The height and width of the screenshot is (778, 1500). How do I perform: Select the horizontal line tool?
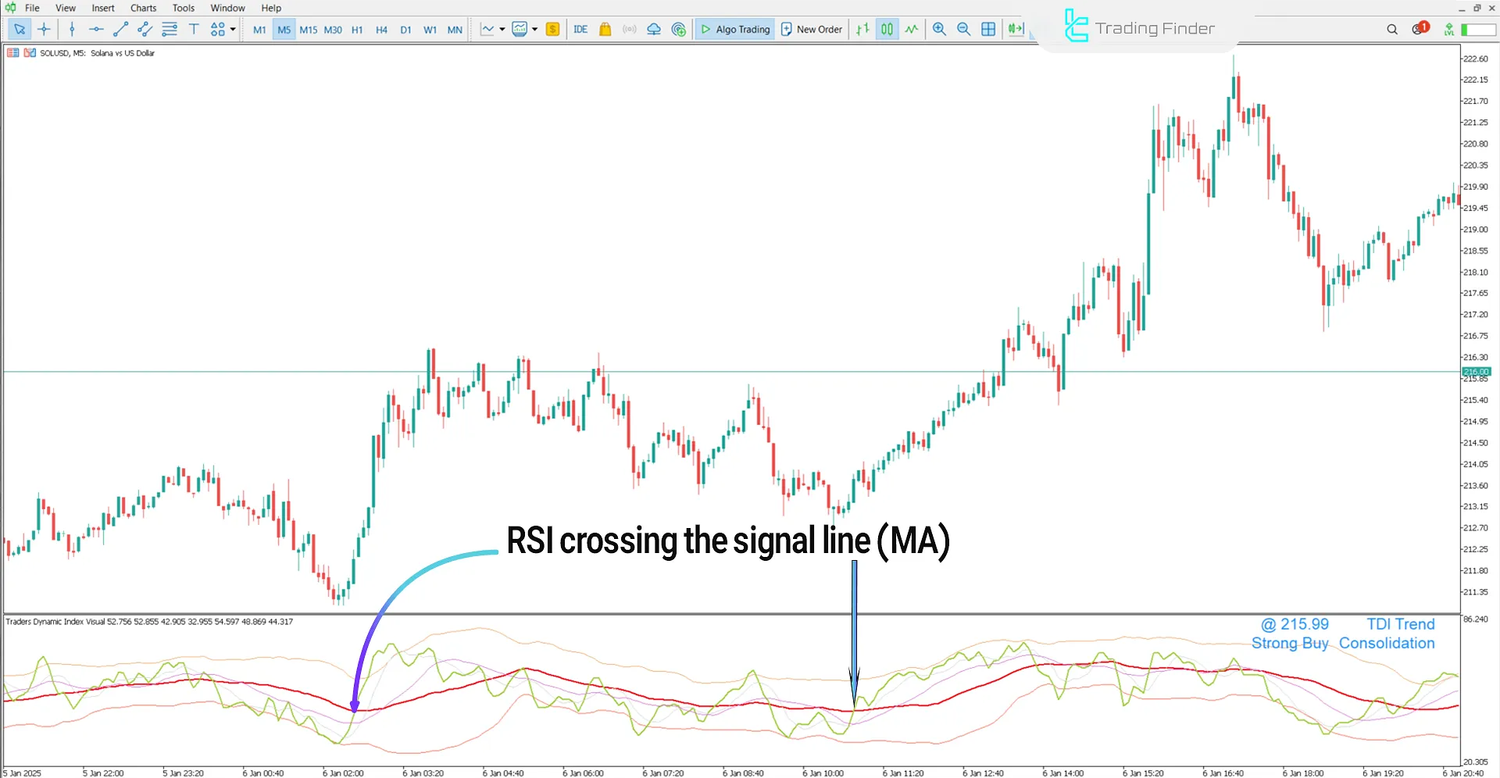(96, 29)
